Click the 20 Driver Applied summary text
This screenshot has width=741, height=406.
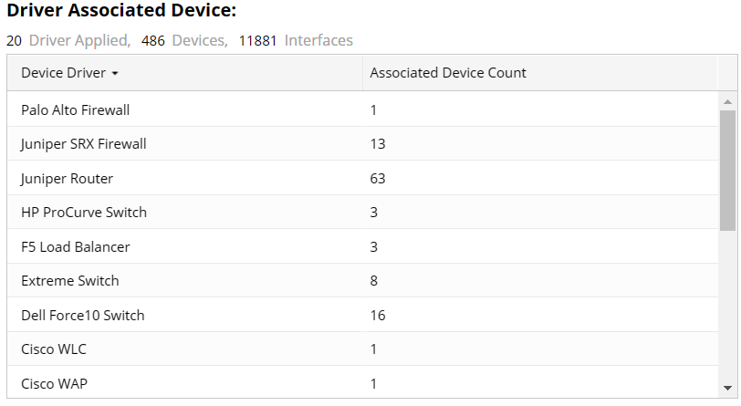coord(68,40)
